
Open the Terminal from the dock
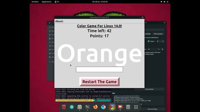(87, 107)
